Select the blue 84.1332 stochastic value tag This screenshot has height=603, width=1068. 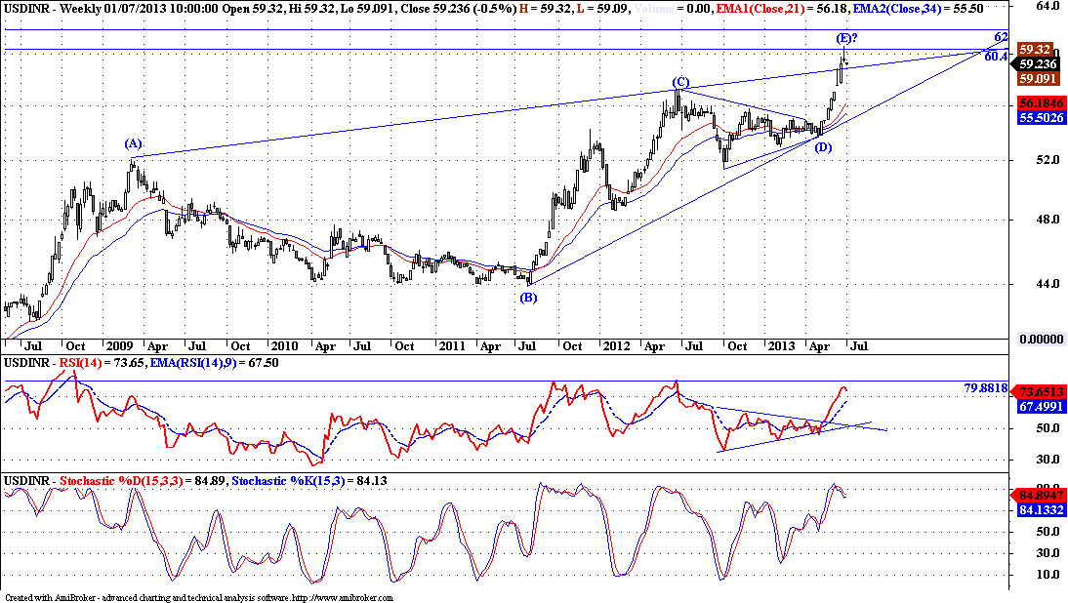pyautogui.click(x=1040, y=509)
